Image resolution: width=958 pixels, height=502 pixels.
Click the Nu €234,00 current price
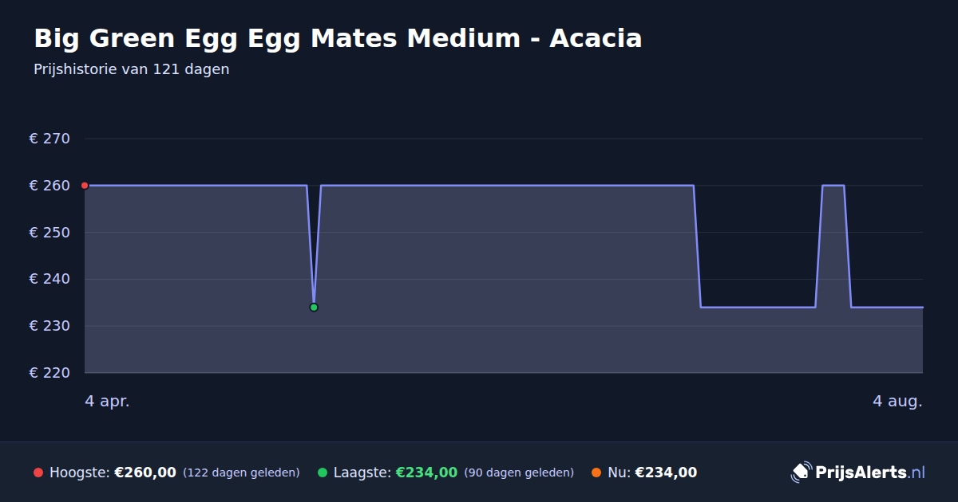[666, 473]
